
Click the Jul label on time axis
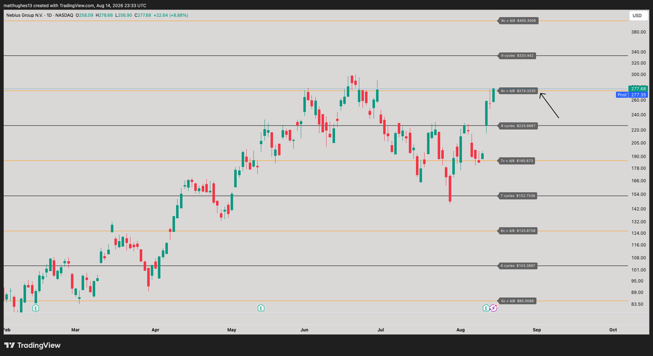click(x=381, y=330)
